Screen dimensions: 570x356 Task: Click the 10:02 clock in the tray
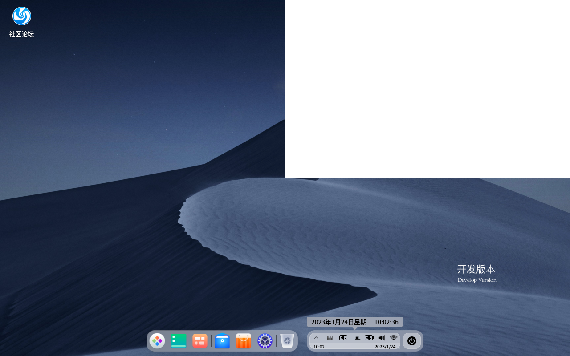coord(319,346)
